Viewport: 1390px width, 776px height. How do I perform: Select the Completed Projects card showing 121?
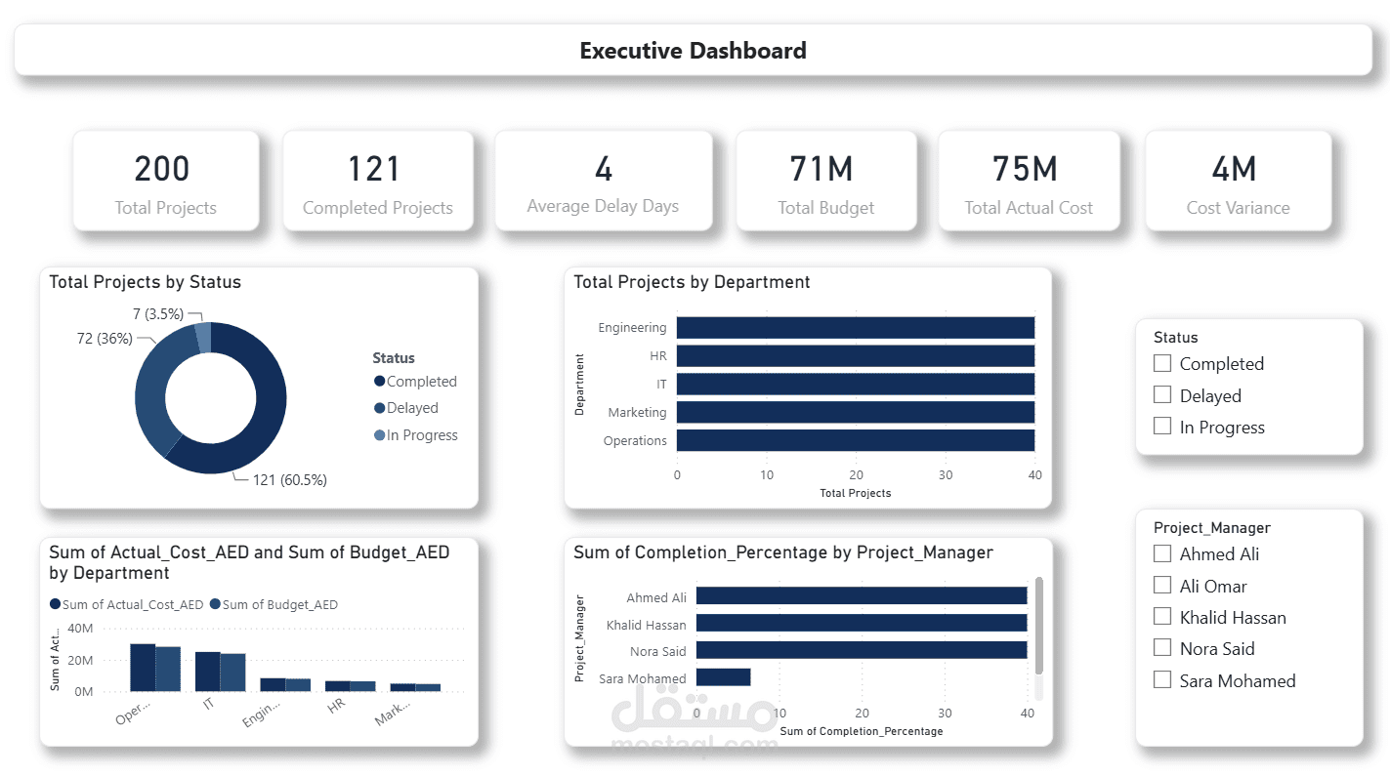(378, 182)
